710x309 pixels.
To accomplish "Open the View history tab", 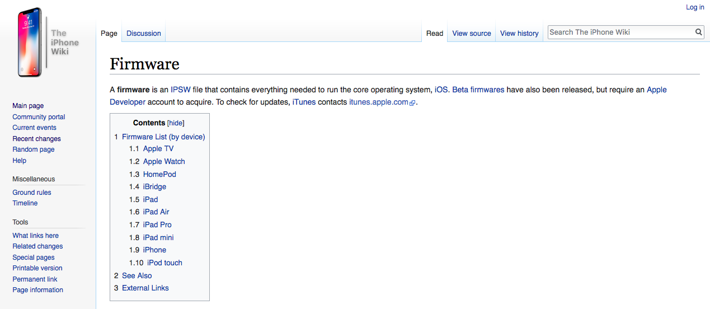I will coord(519,34).
